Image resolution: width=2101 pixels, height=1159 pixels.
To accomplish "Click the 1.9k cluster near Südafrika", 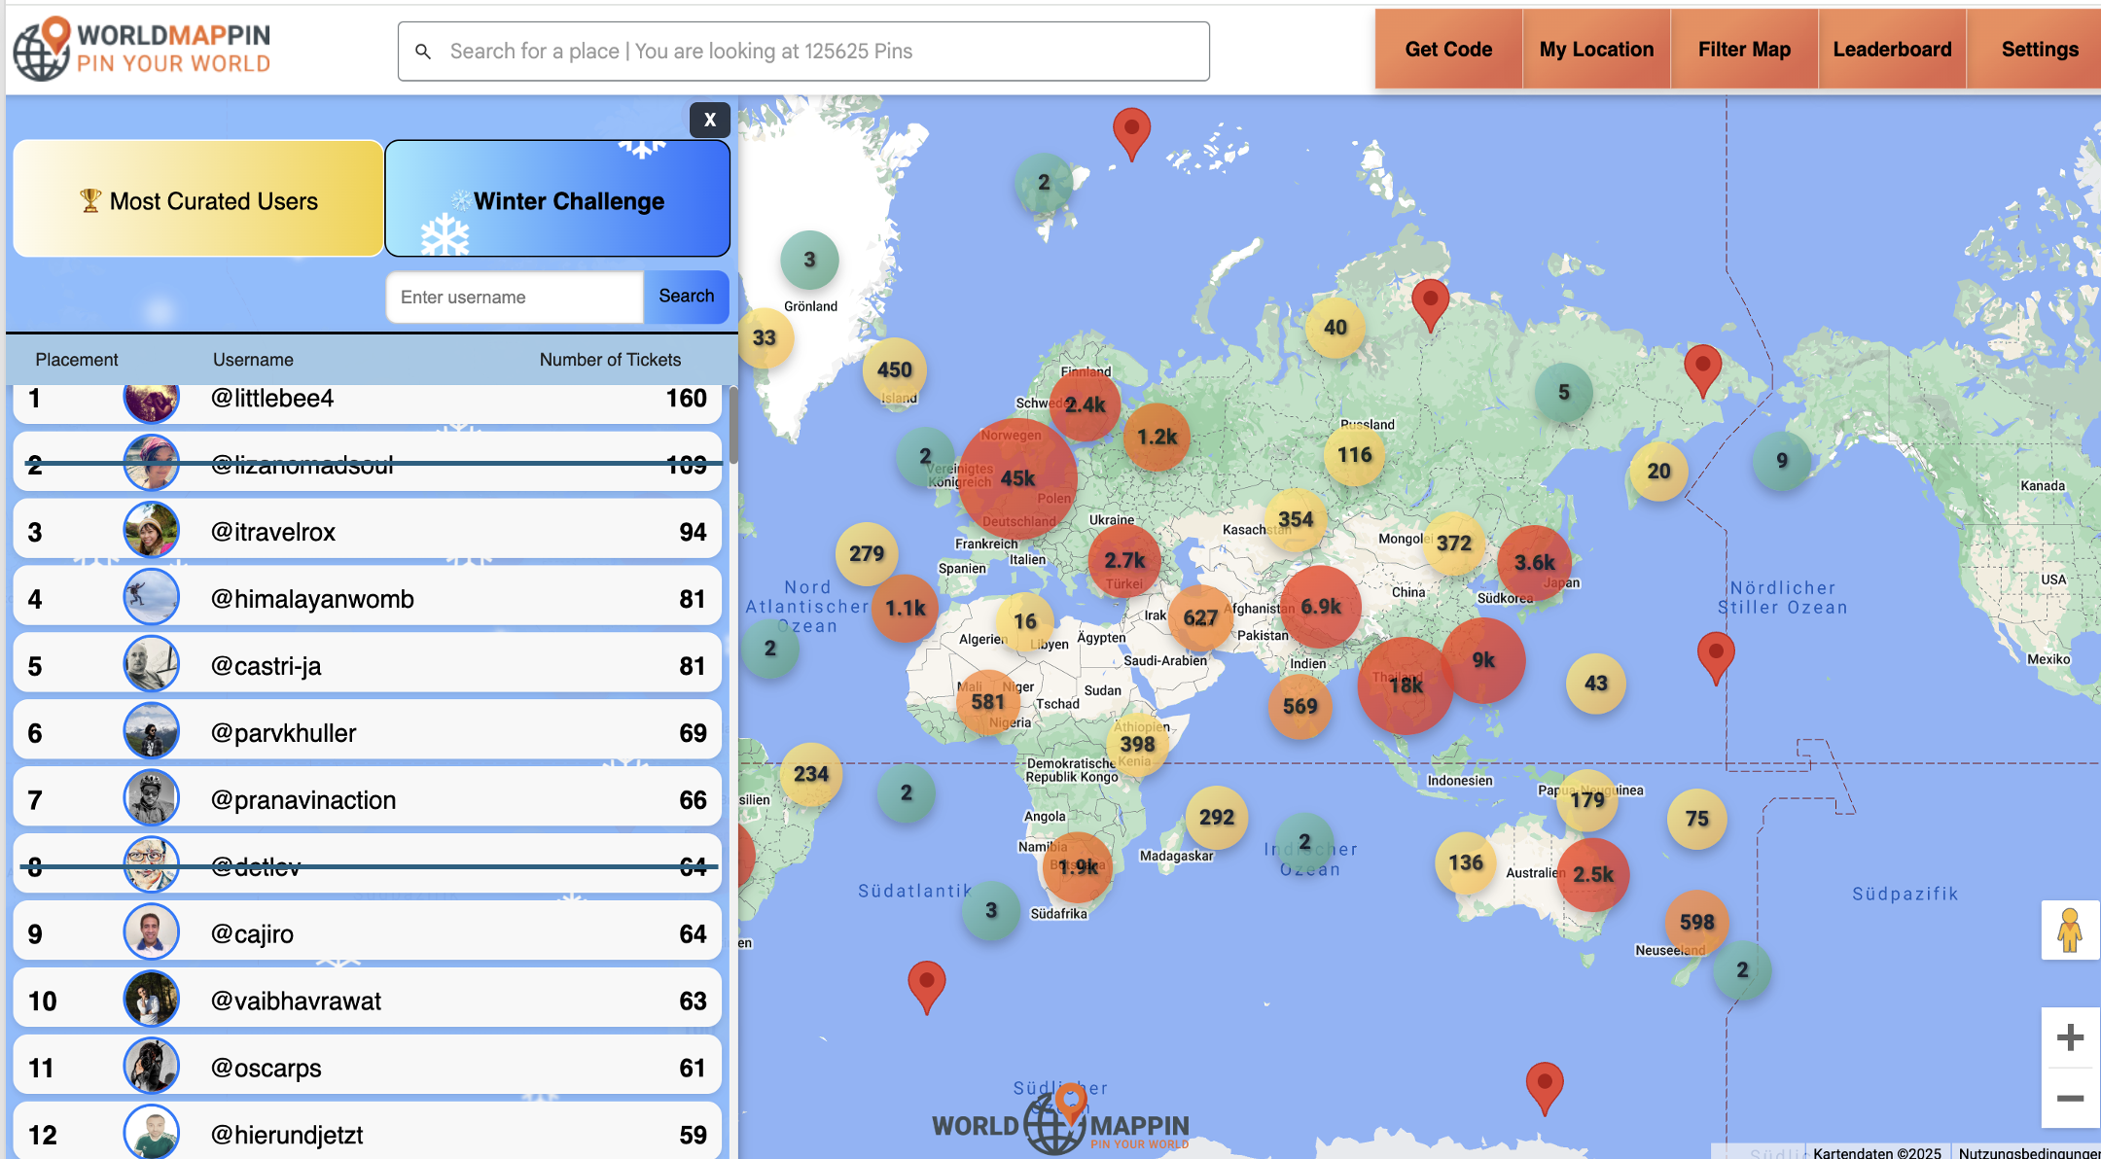I will tap(1078, 866).
